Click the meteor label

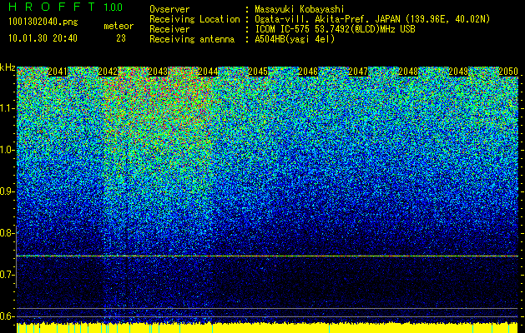pos(119,26)
